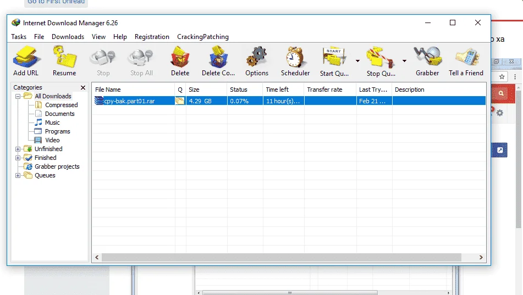Click the Stop All toolbar icon
This screenshot has height=295, width=523.
[x=141, y=61]
